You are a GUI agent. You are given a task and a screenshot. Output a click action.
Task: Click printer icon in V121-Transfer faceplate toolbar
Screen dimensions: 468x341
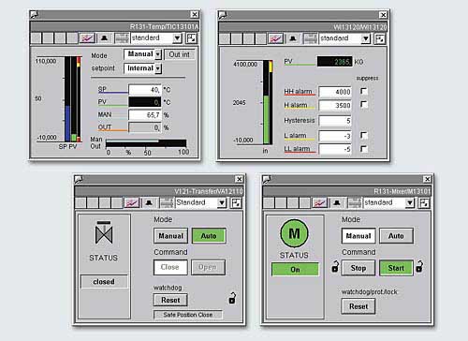pyautogui.click(x=167, y=202)
